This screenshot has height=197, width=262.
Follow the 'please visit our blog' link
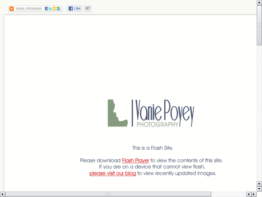(x=112, y=173)
